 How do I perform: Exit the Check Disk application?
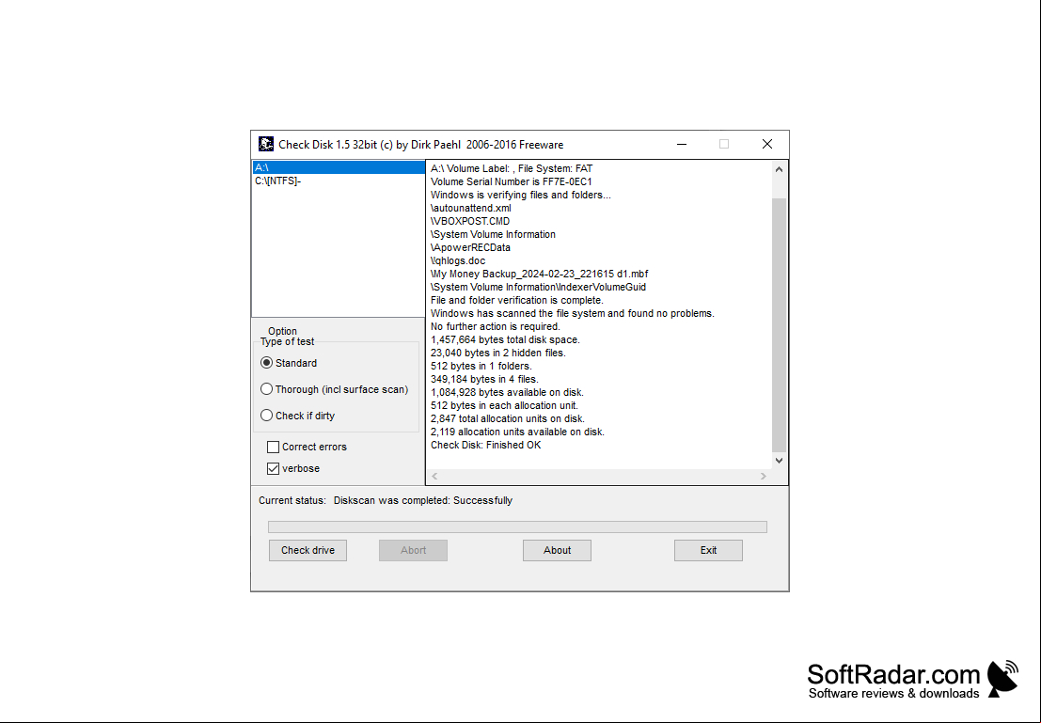point(708,550)
